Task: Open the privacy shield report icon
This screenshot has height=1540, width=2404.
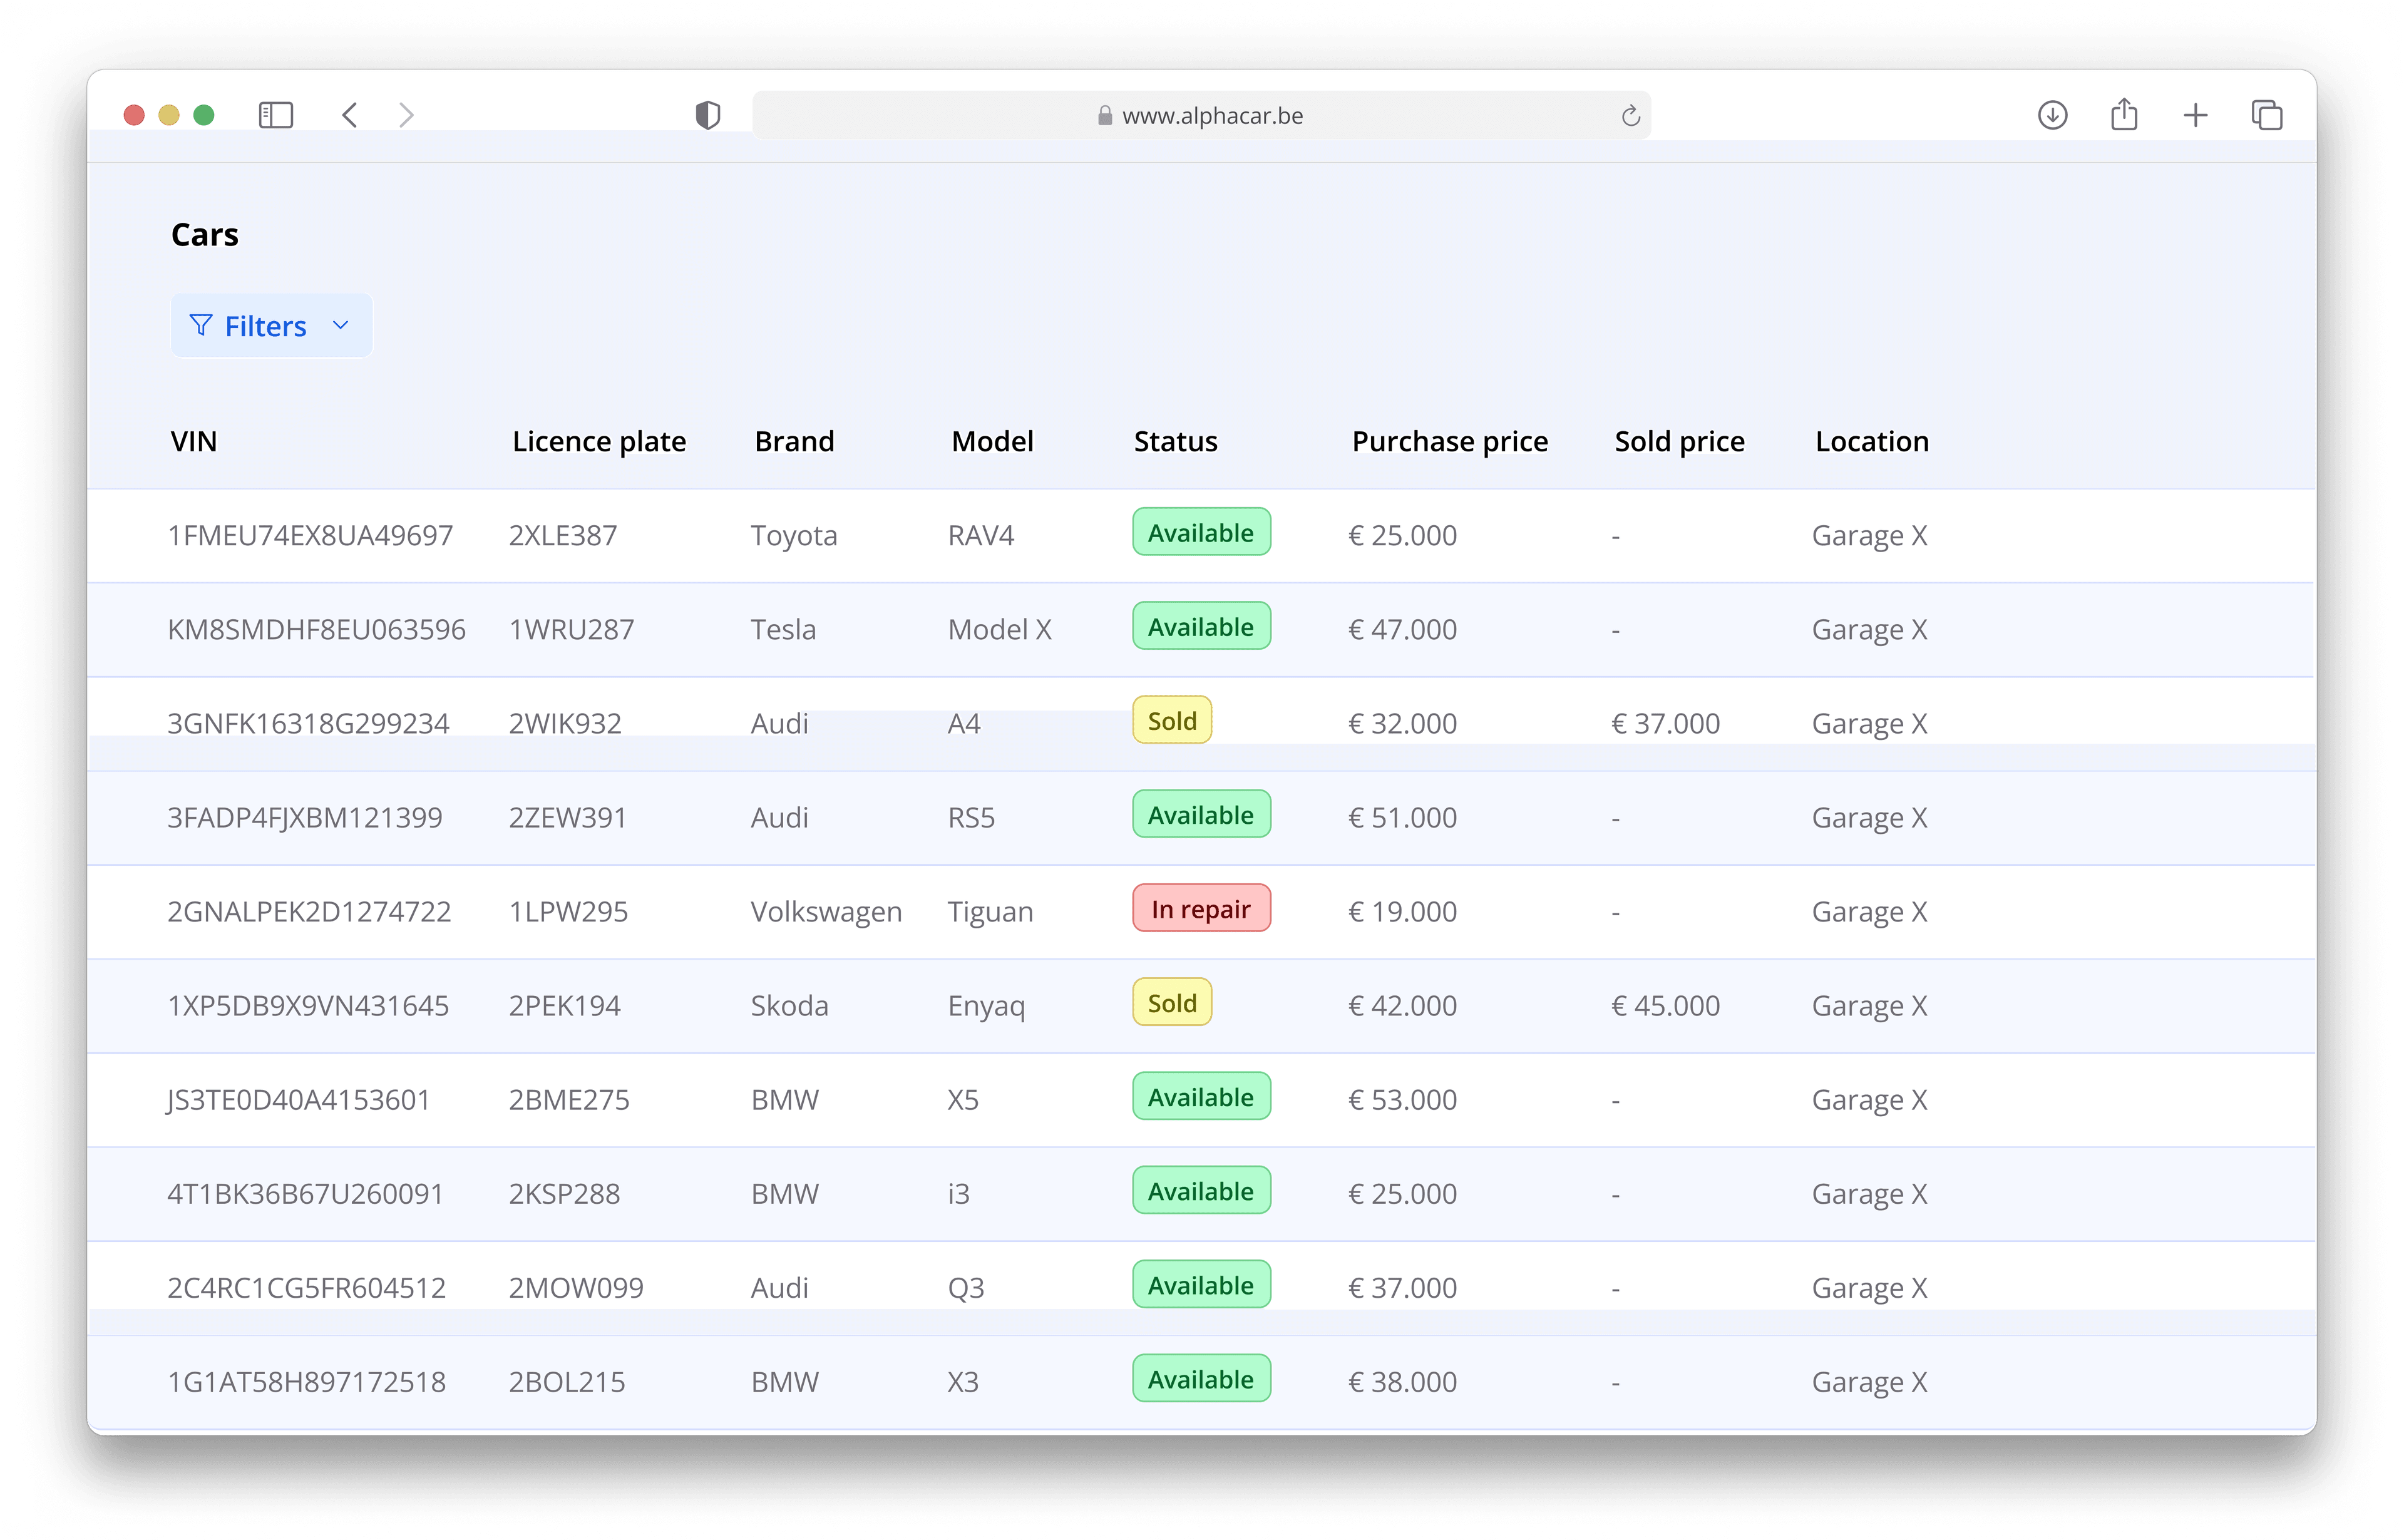Action: 708,115
